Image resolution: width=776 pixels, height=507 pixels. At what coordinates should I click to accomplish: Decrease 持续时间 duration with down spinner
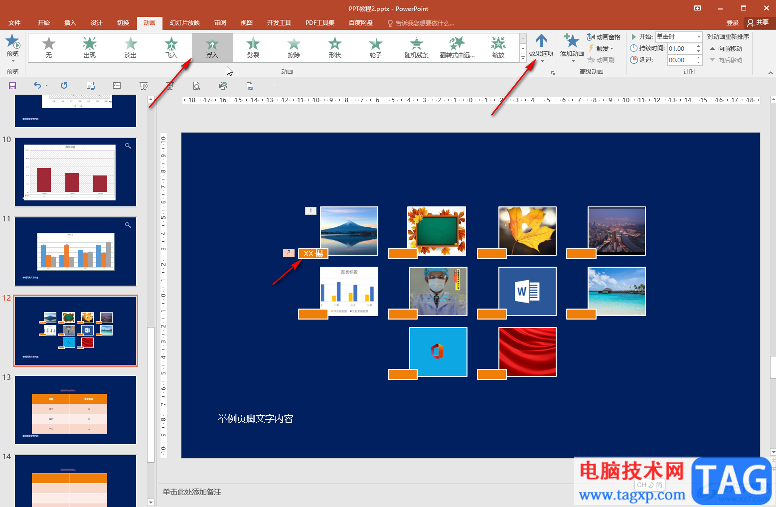[x=699, y=51]
